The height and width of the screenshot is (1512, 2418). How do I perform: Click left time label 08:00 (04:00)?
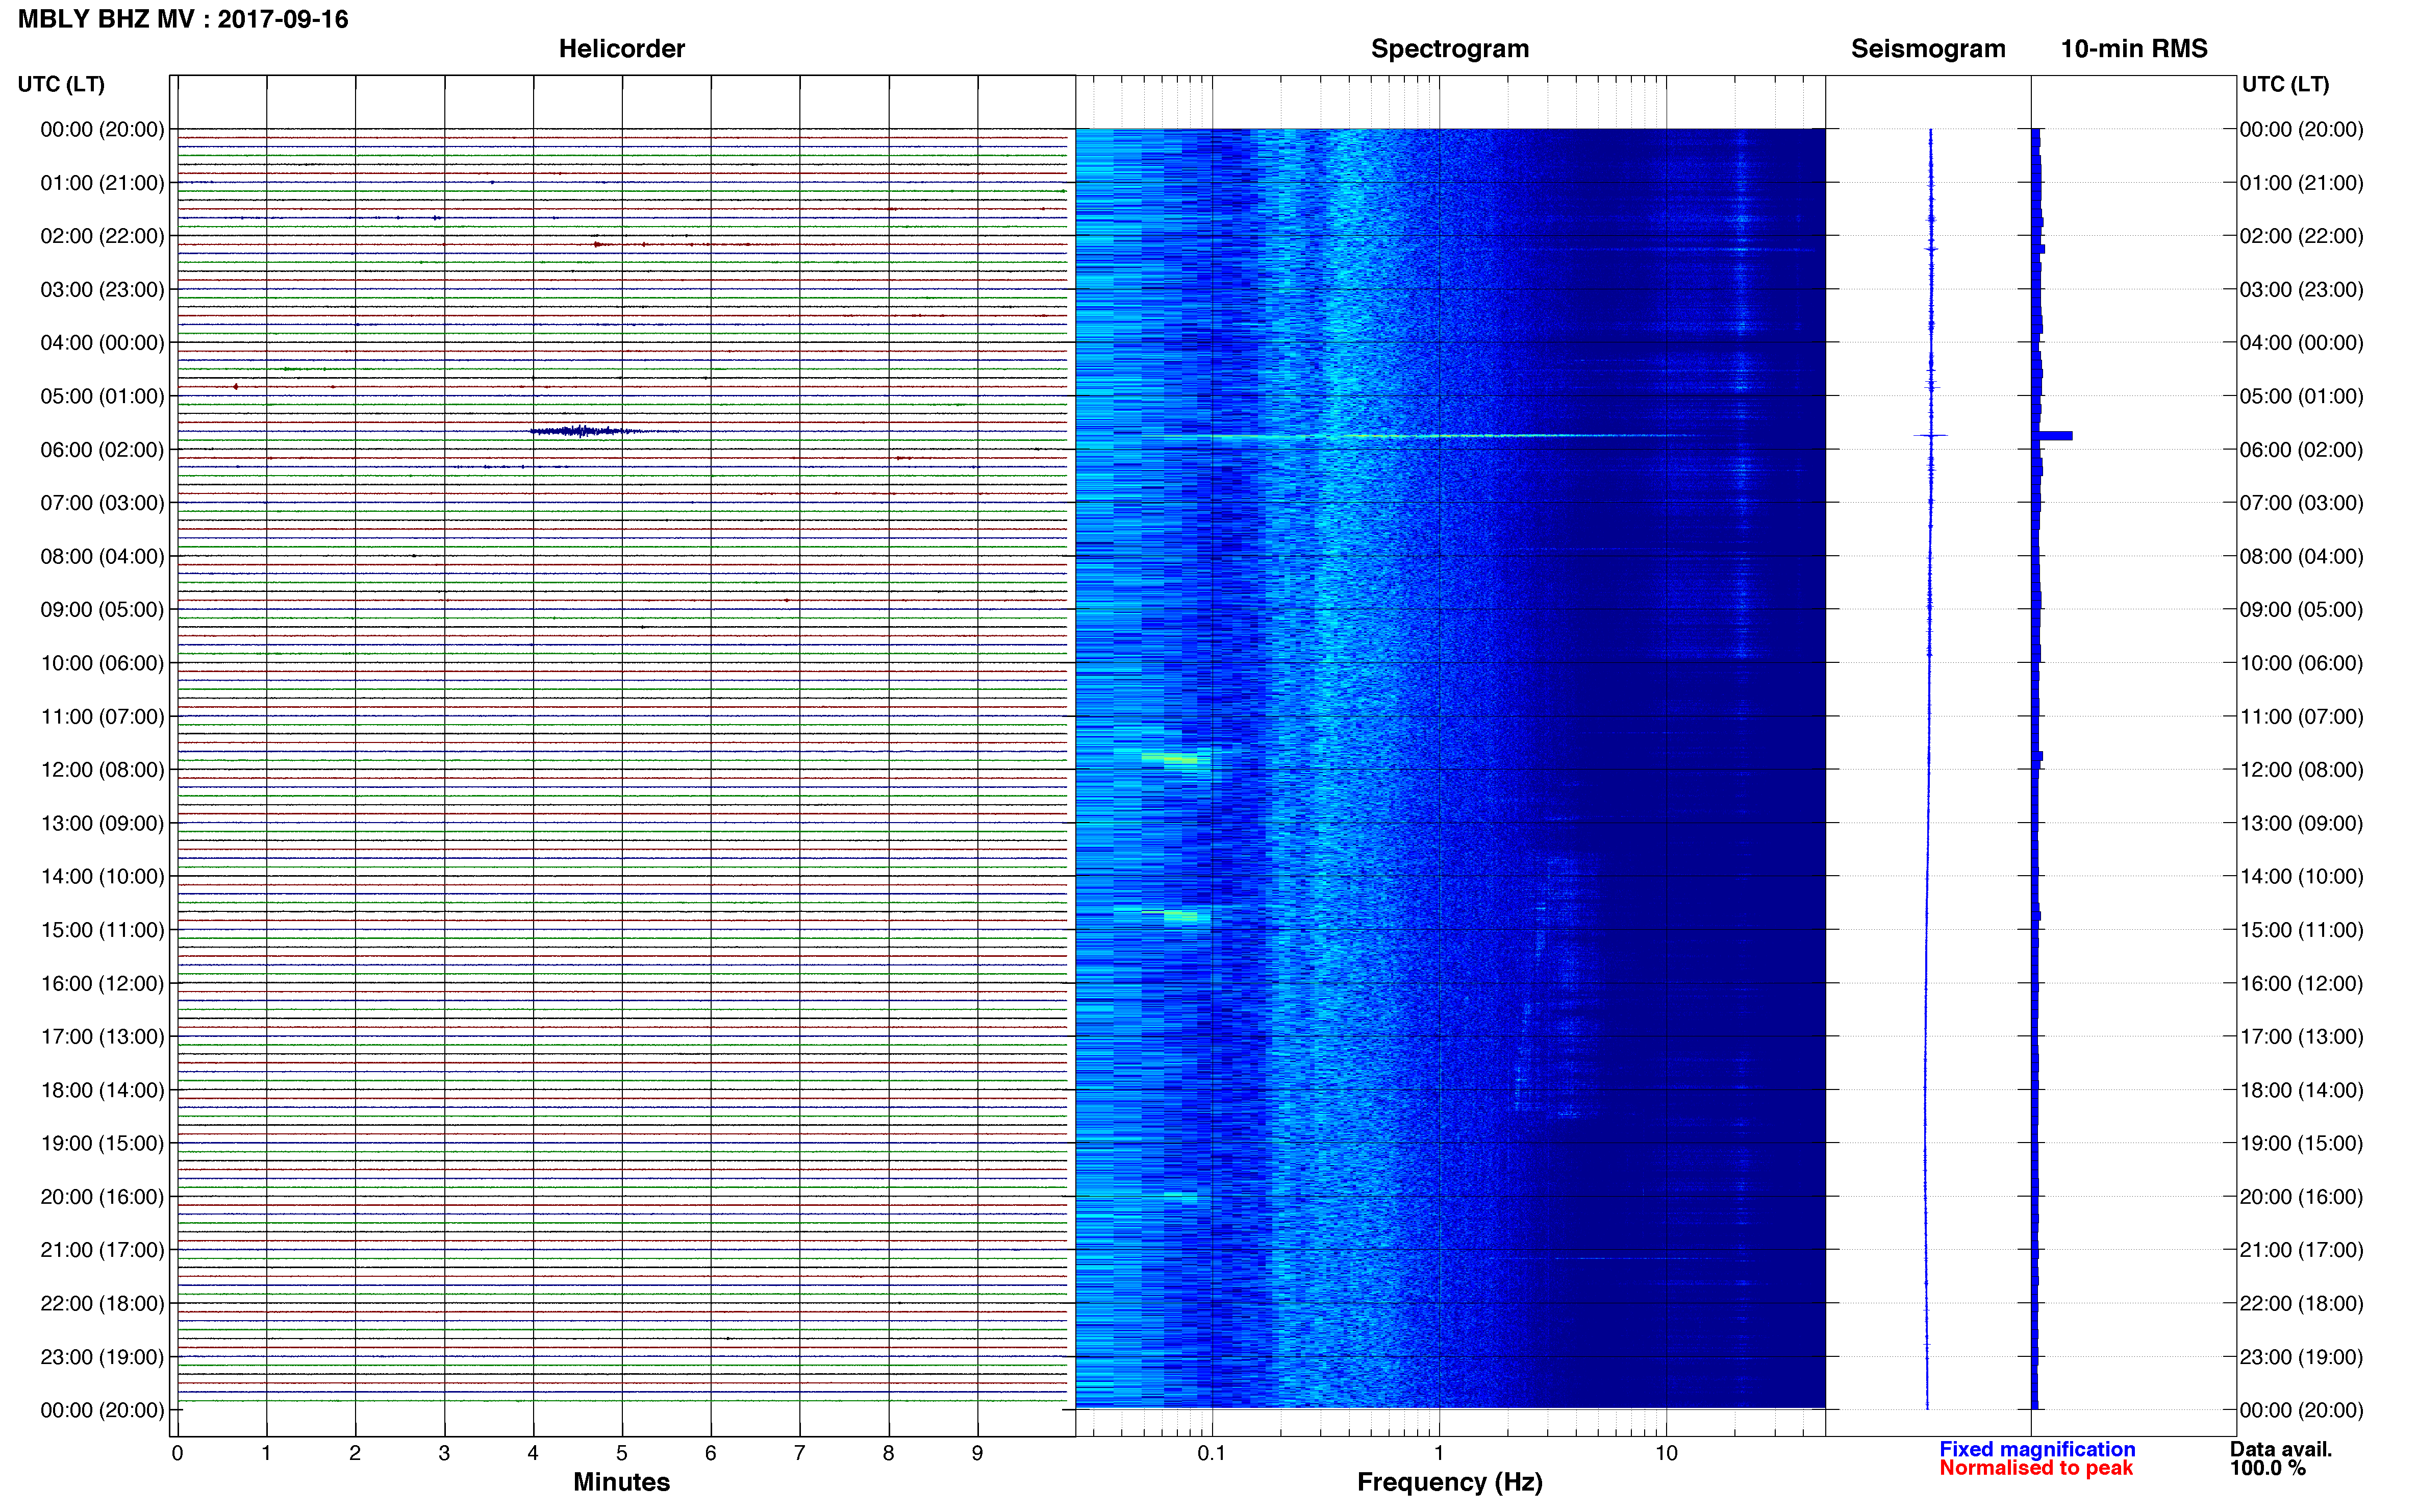pyautogui.click(x=102, y=556)
